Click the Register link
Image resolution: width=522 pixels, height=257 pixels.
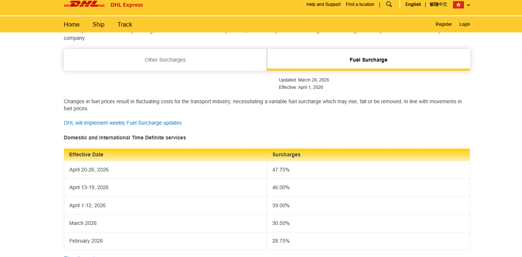tap(444, 24)
